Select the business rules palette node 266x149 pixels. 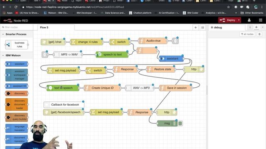point(17,45)
